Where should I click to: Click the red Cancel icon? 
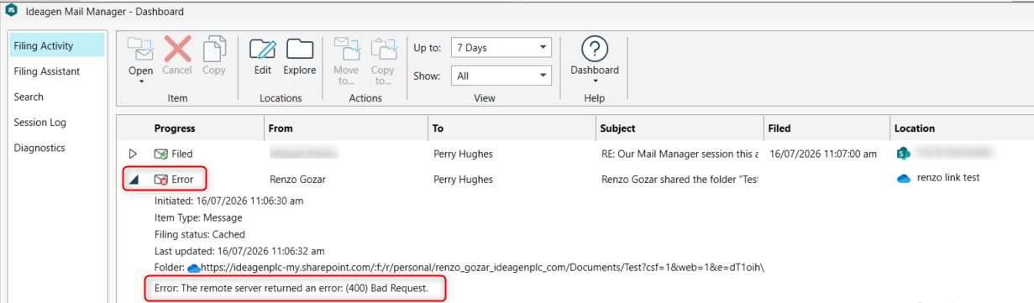177,49
